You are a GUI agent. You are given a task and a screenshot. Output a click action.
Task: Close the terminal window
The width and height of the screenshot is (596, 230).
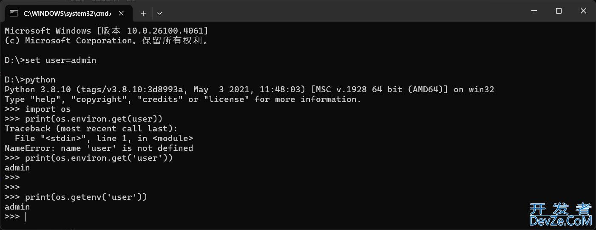coord(583,11)
